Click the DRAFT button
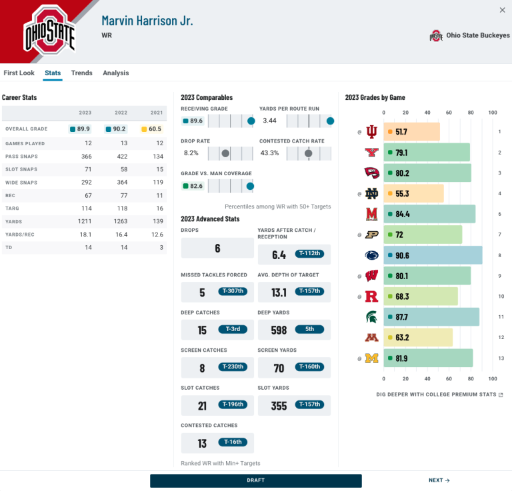 (x=256, y=480)
